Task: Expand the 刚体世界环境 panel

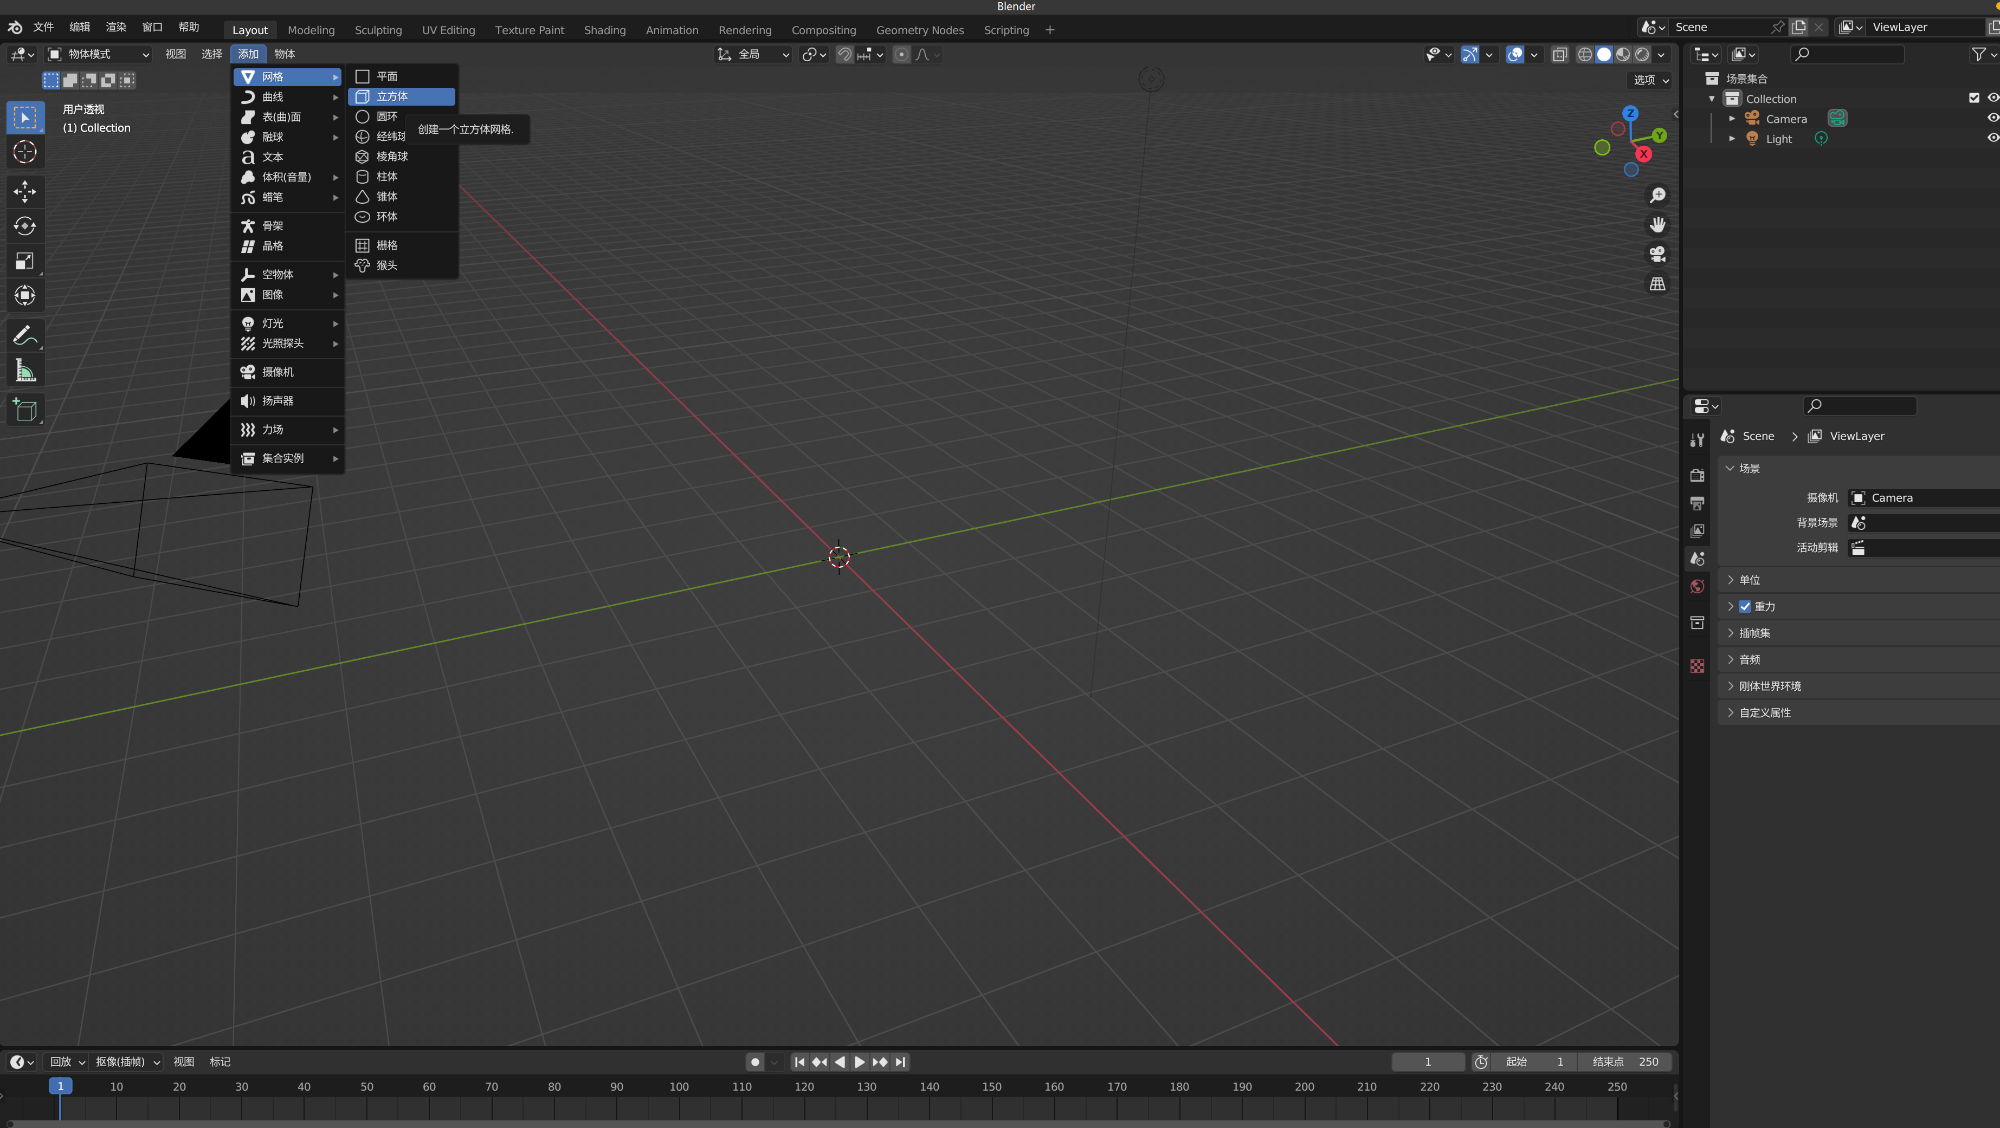Action: pyautogui.click(x=1859, y=685)
